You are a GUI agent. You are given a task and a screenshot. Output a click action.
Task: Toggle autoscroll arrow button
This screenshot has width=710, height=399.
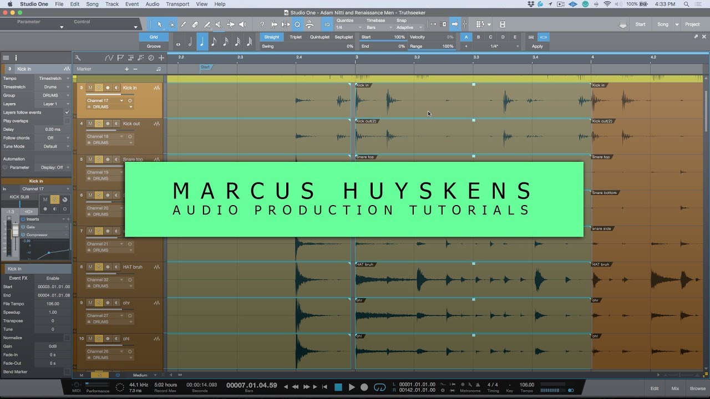pyautogui.click(x=454, y=24)
